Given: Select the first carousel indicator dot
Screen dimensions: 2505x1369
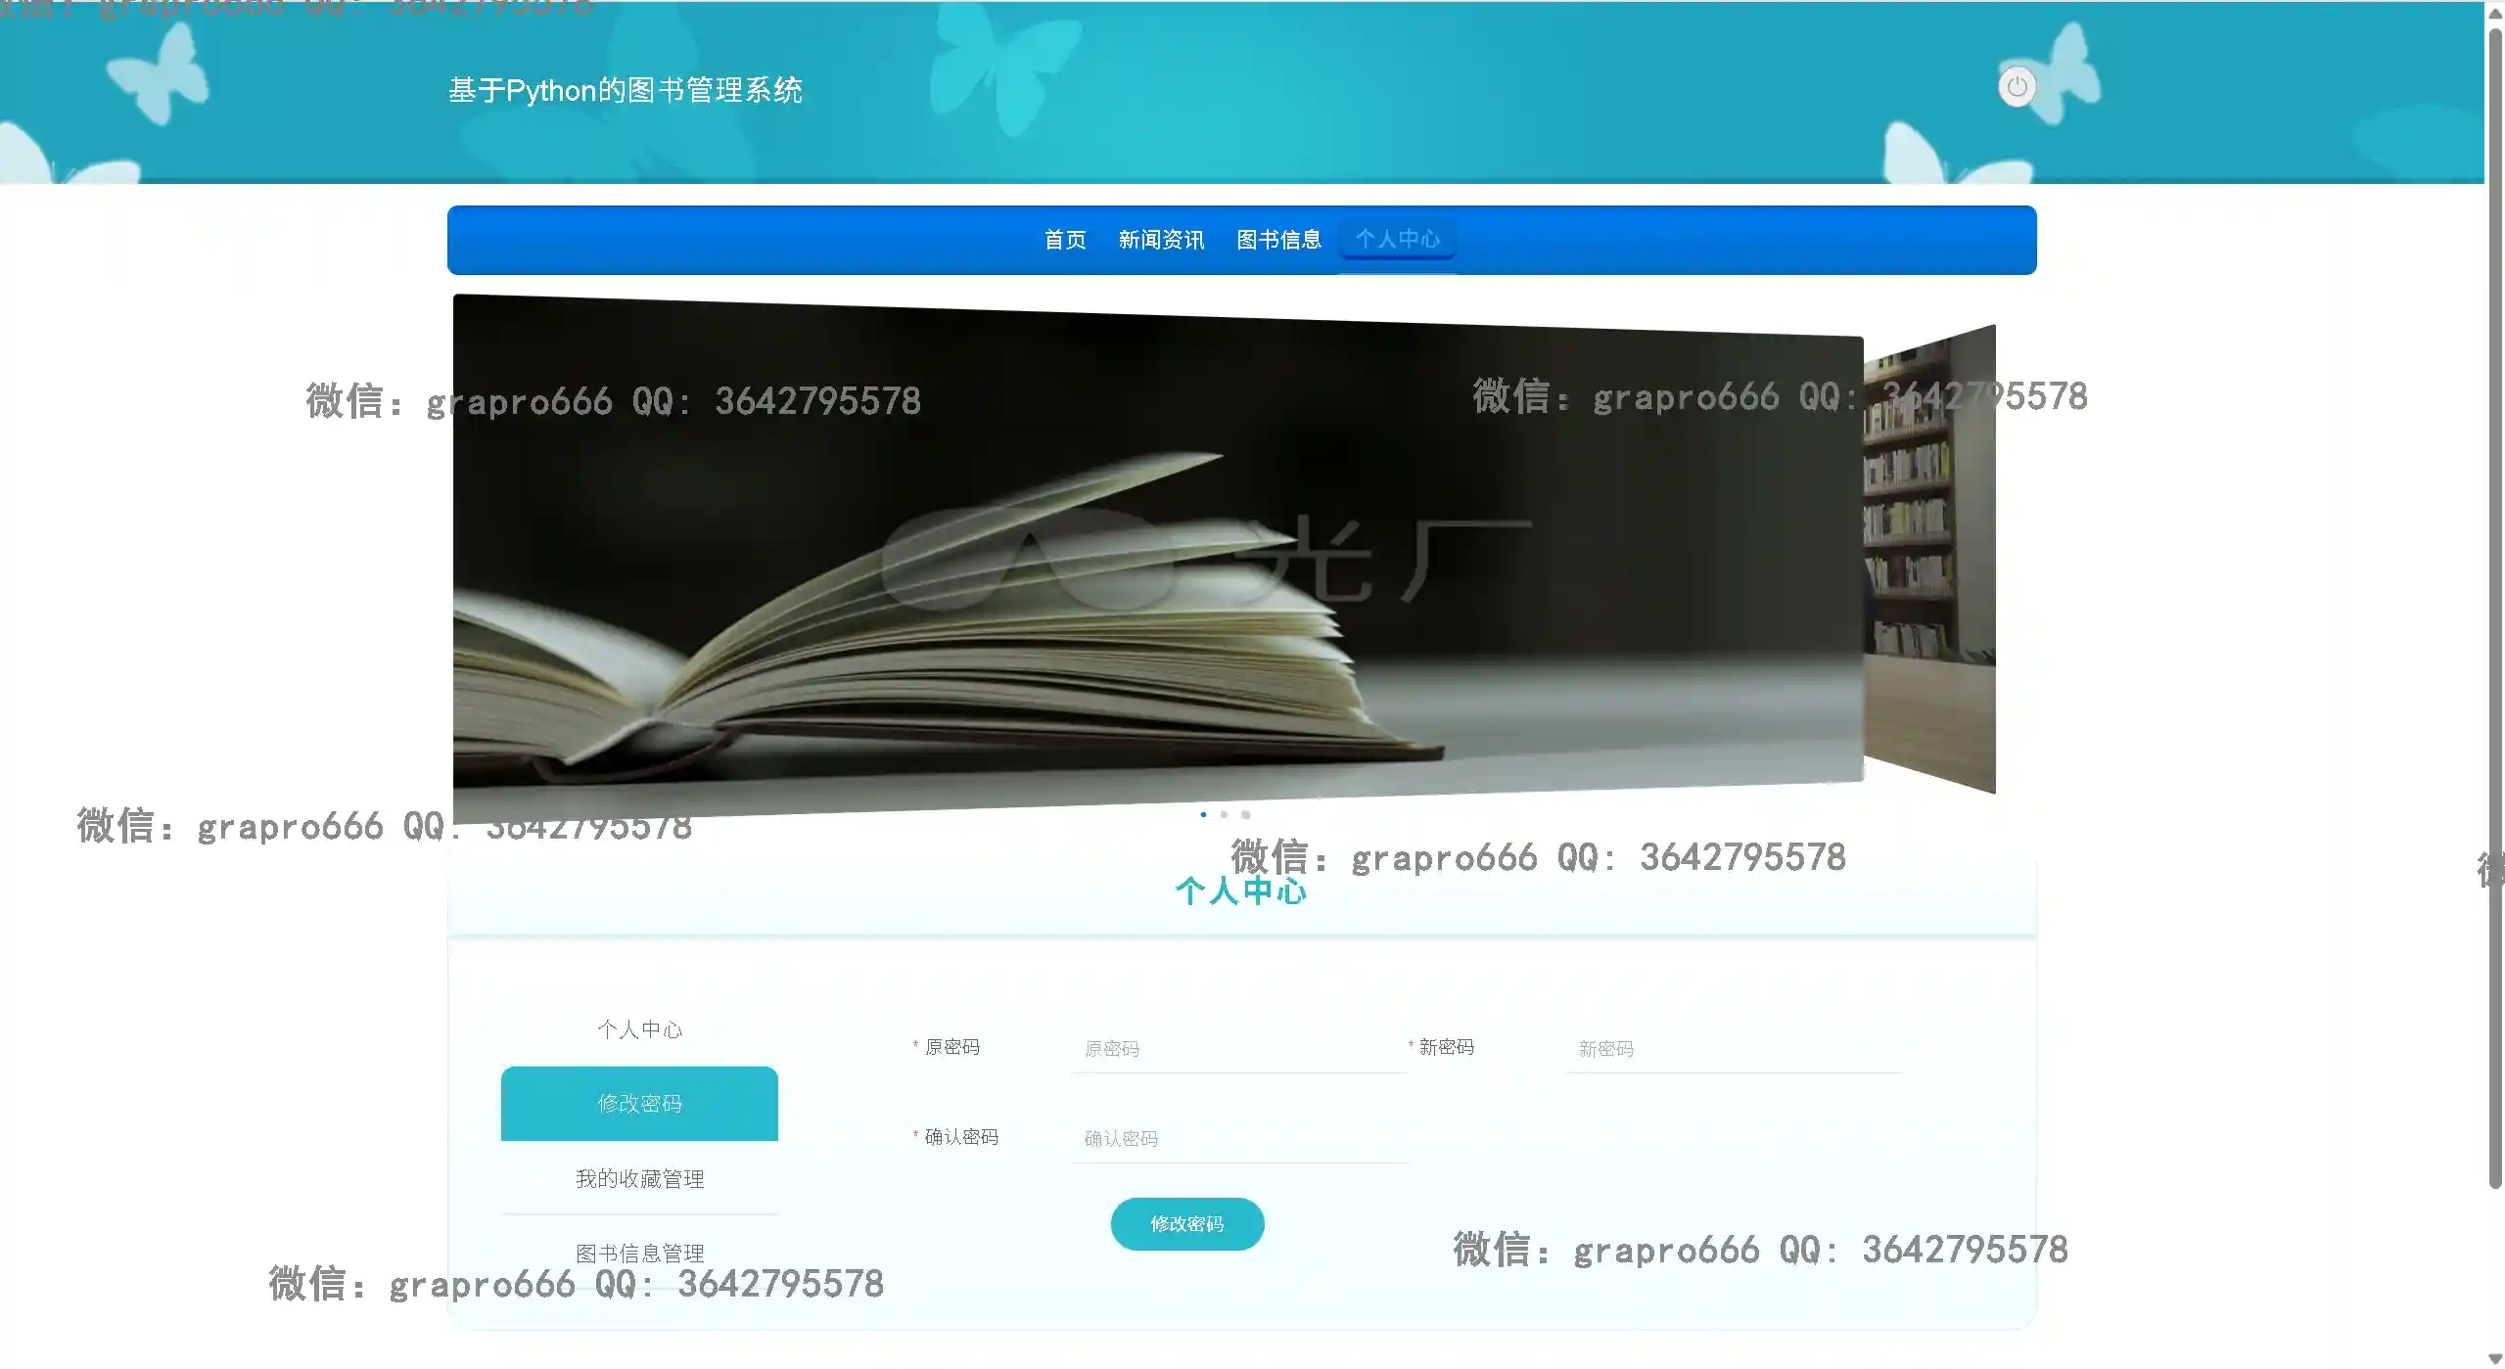Looking at the screenshot, I should pos(1202,814).
